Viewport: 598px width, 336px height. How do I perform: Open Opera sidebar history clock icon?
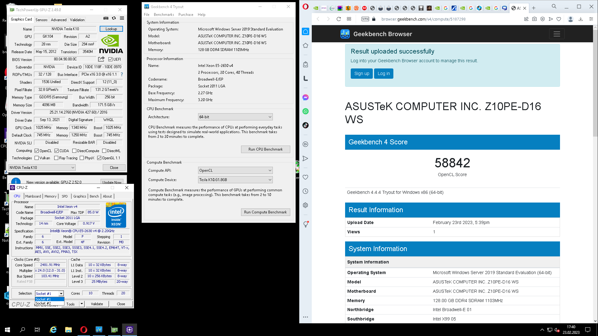tap(306, 191)
